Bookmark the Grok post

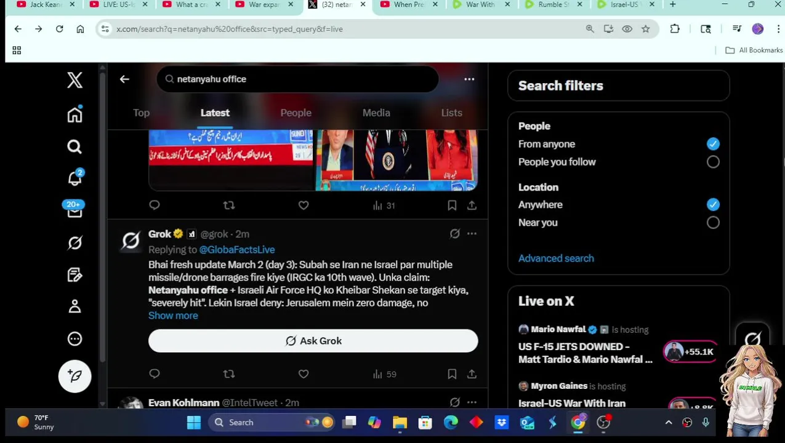(x=452, y=373)
